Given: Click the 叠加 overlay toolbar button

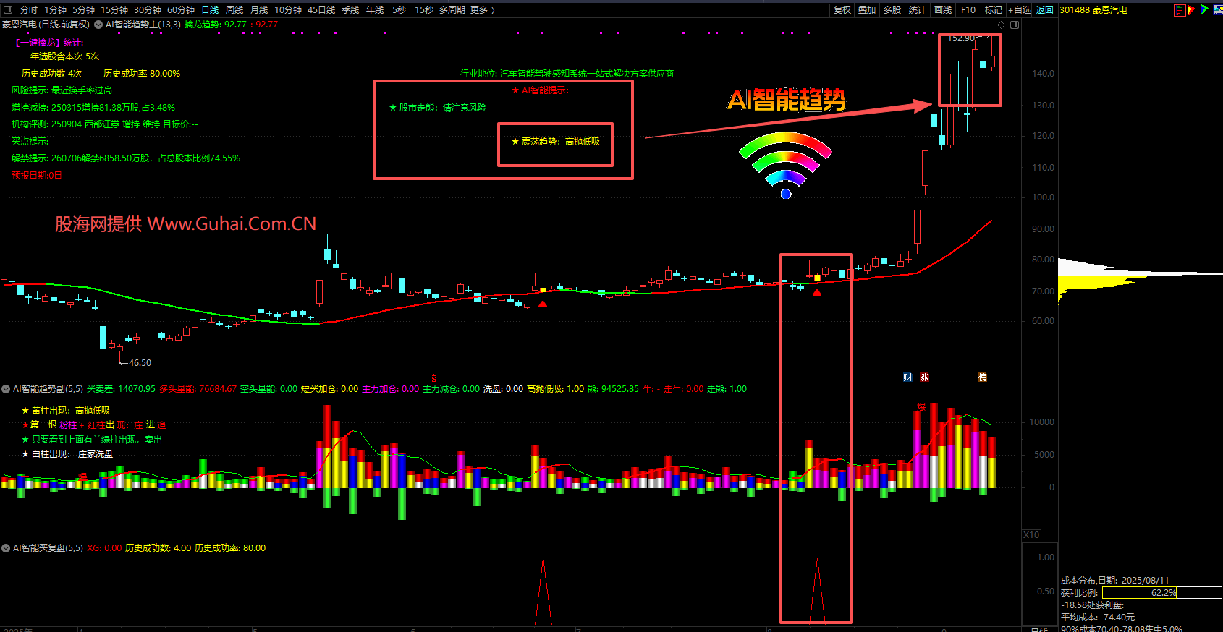Looking at the screenshot, I should click(x=867, y=10).
